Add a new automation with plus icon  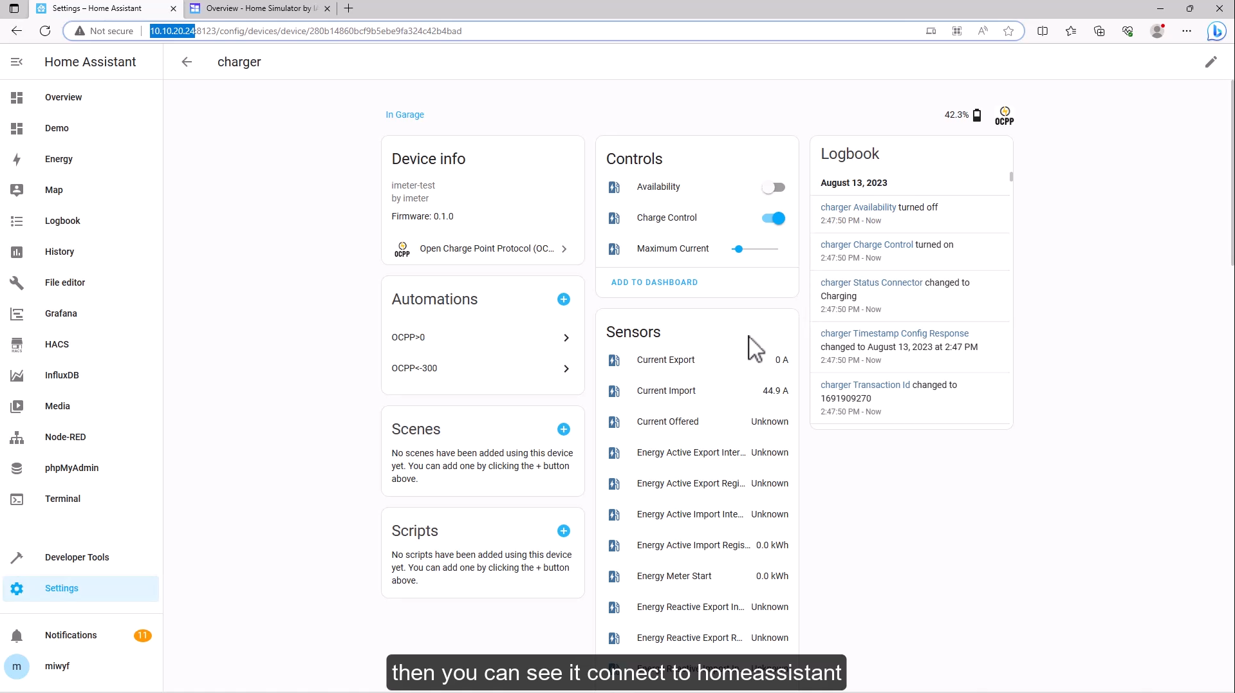pyautogui.click(x=563, y=299)
